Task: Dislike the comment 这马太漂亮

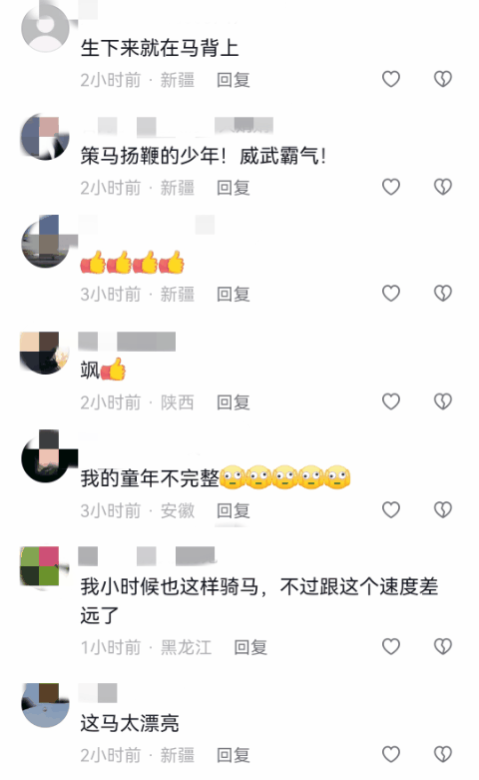Action: coord(443,754)
